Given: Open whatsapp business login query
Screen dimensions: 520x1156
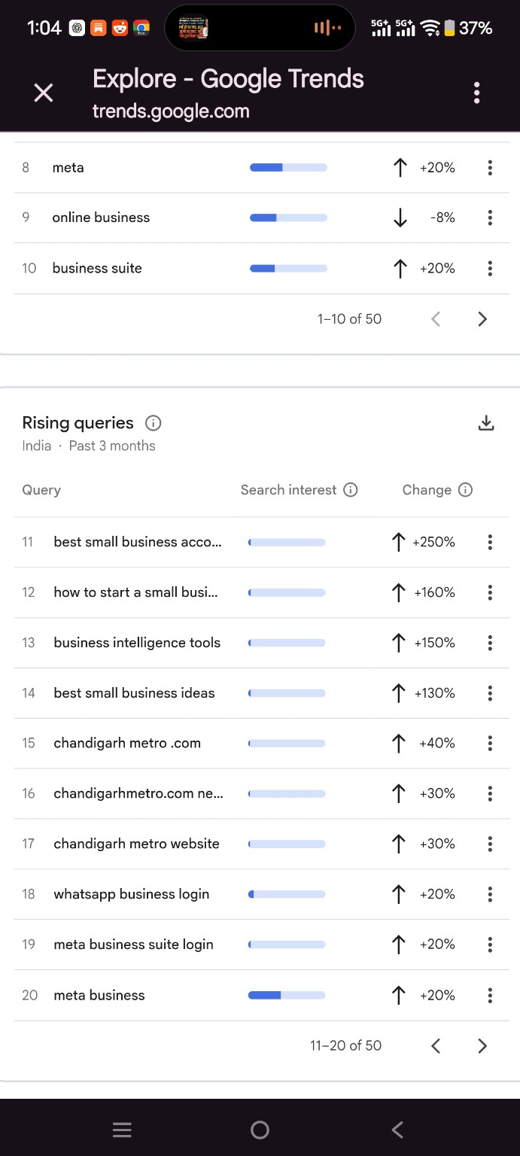Looking at the screenshot, I should [132, 894].
